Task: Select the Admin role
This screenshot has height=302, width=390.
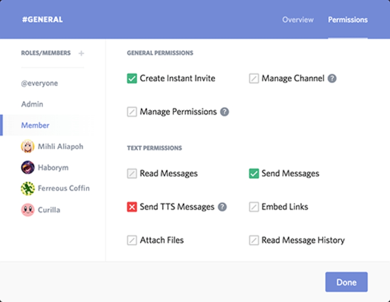Action: 32,104
